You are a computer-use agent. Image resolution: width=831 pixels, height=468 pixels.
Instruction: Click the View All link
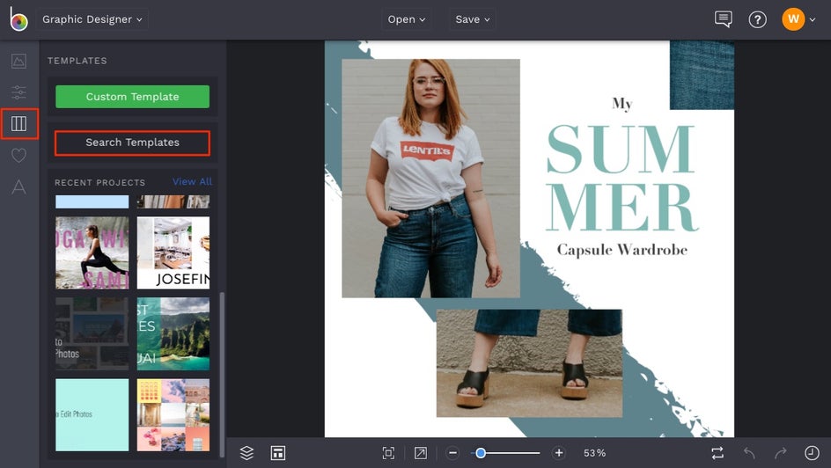point(192,182)
